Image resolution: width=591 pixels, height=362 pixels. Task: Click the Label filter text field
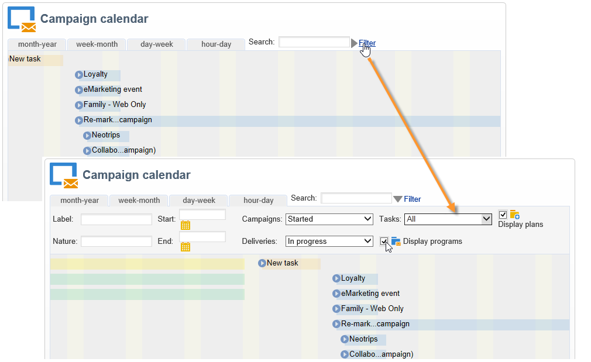116,219
